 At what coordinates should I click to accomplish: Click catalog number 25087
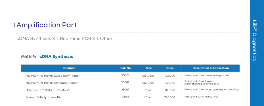point(125,90)
